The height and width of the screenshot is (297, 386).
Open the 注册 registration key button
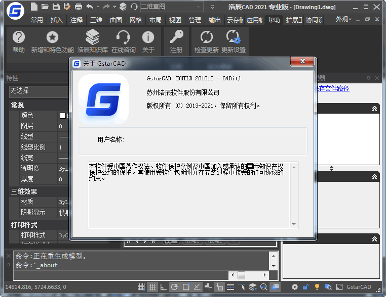pyautogui.click(x=176, y=42)
